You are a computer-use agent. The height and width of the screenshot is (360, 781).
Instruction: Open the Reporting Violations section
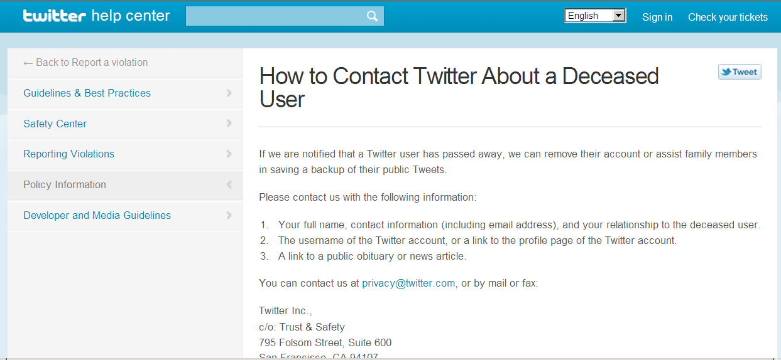(x=69, y=154)
